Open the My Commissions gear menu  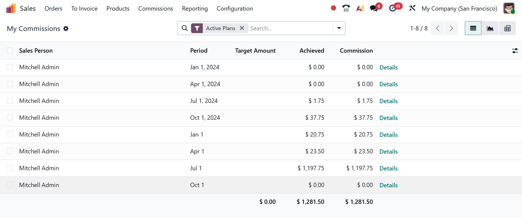click(x=66, y=29)
